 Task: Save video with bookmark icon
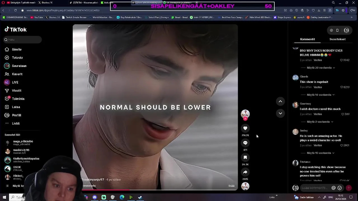245,157
